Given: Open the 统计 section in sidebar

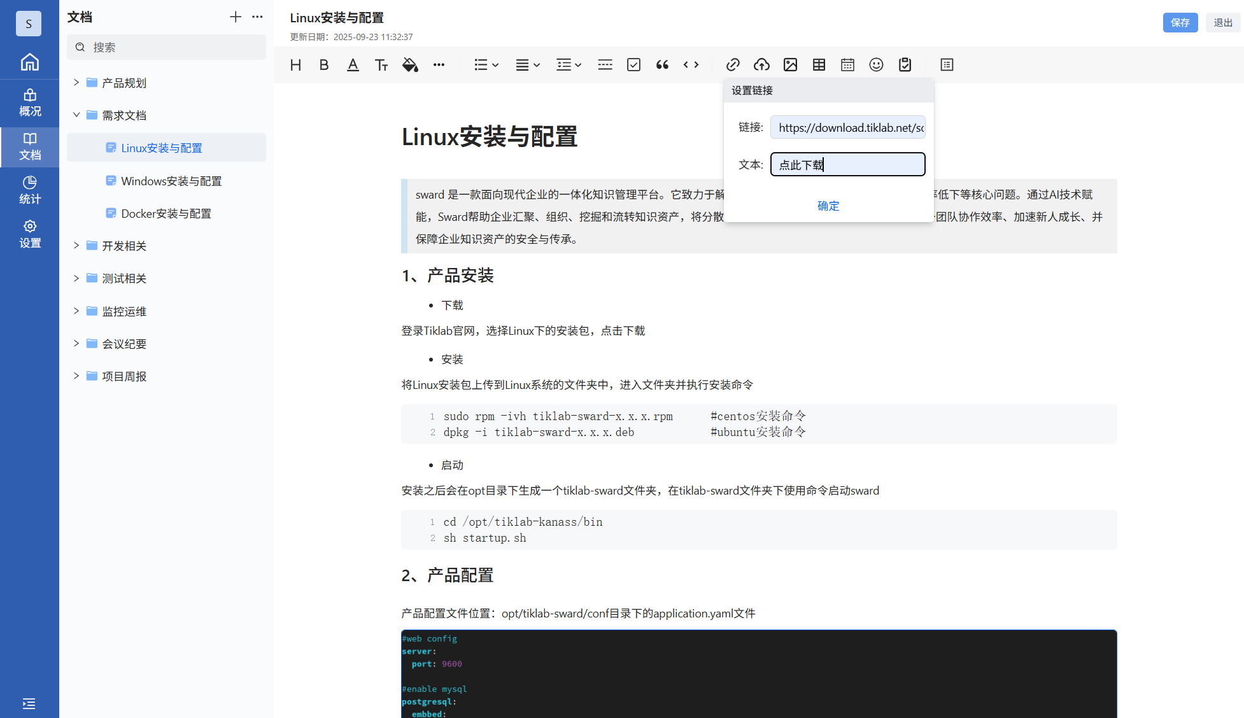Looking at the screenshot, I should click(29, 190).
